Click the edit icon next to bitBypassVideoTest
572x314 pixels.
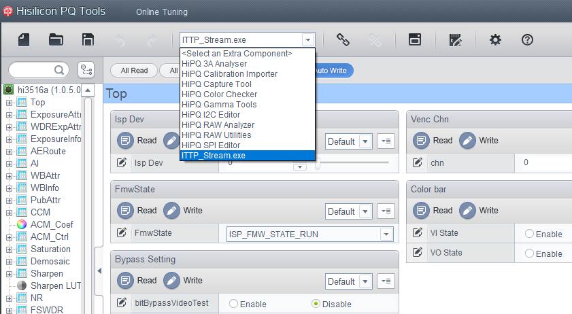(x=122, y=302)
